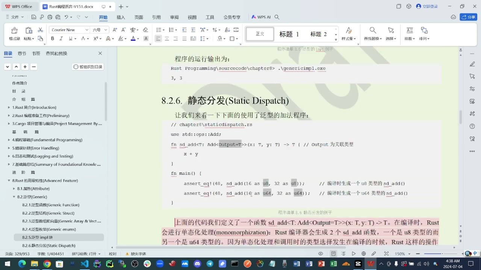Switch to the 插入 ribbon tab

pos(121,17)
